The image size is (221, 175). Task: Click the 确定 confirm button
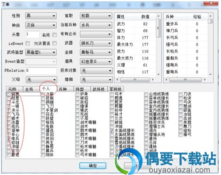(93, 165)
